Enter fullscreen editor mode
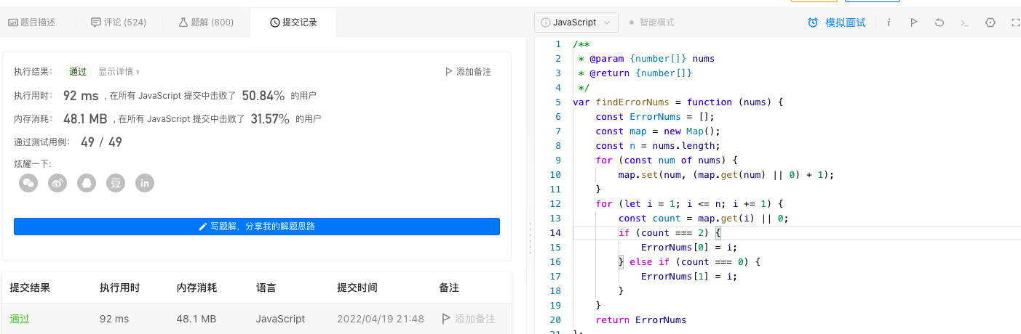Screen dimensions: 1021x334 pos(1015,23)
